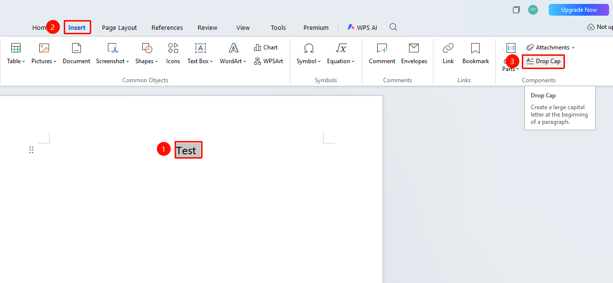This screenshot has height=283, width=613.
Task: Select the Review tab
Action: (207, 28)
